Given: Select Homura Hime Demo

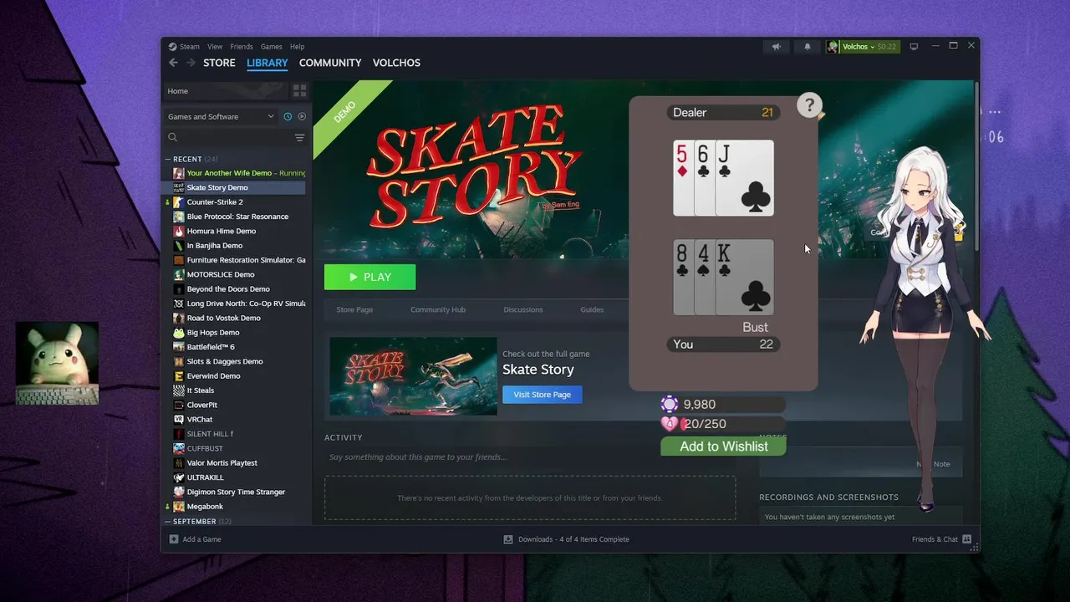Looking at the screenshot, I should [x=222, y=232].
